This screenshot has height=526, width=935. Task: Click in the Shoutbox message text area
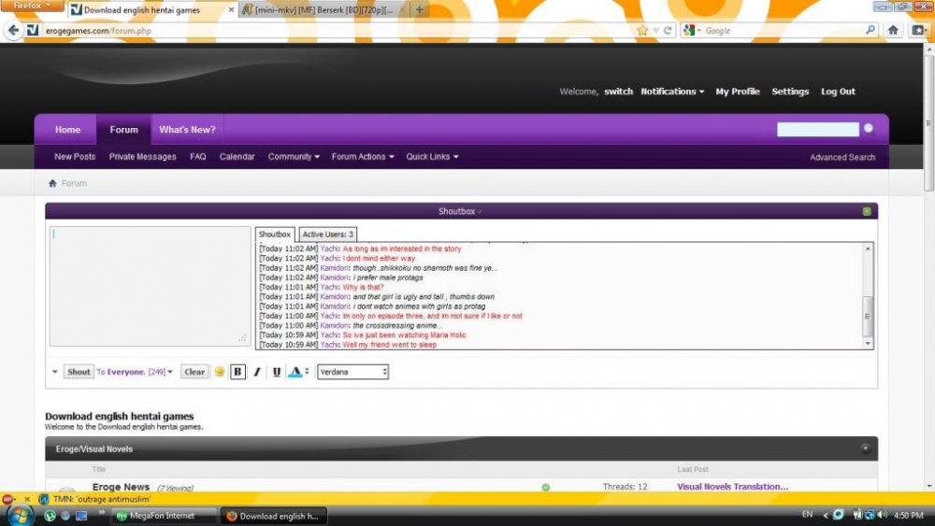[x=150, y=285]
